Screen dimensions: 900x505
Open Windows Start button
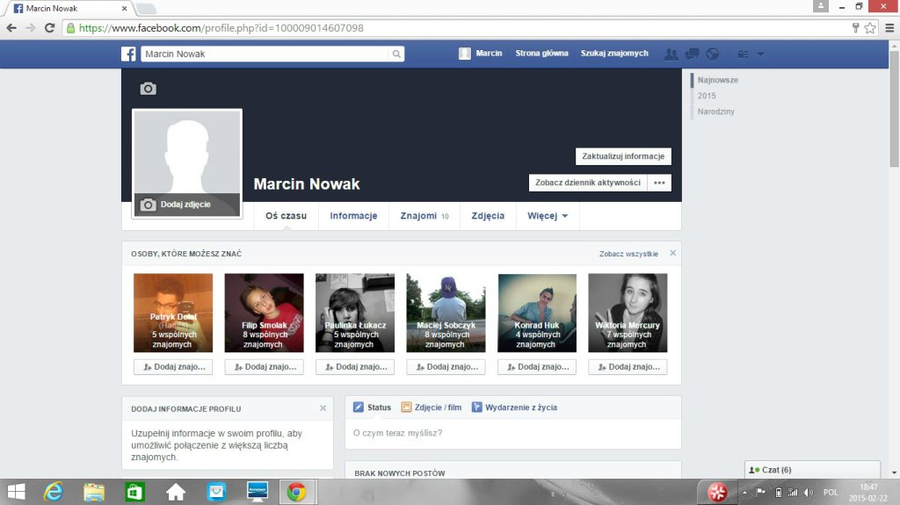tap(16, 492)
